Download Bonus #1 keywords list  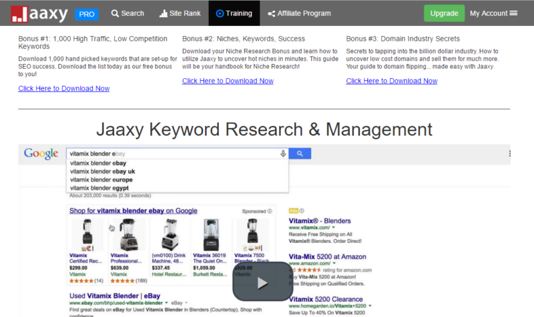click(x=64, y=89)
